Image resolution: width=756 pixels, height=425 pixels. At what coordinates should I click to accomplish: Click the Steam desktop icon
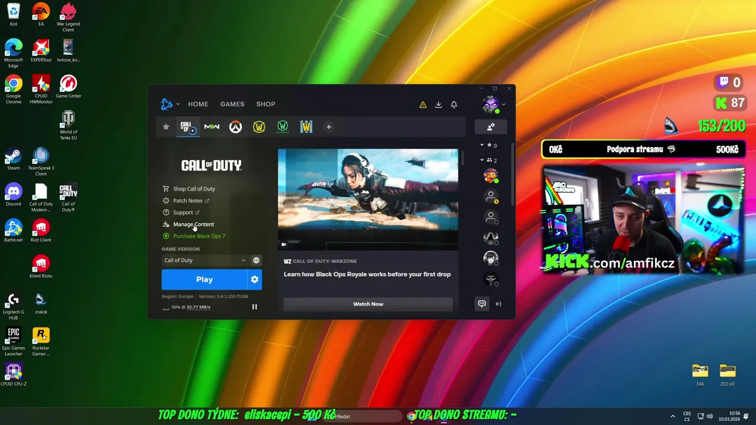tap(14, 159)
